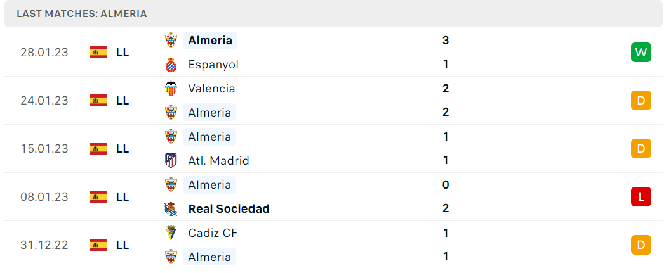Click the Atl. Madrid club crest
The width and height of the screenshot is (664, 273).
click(x=171, y=161)
